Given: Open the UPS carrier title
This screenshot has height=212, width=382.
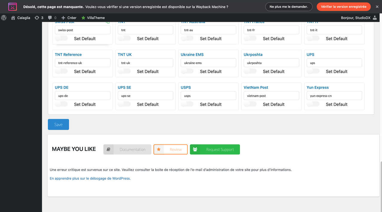Looking at the screenshot, I should 310,55.
